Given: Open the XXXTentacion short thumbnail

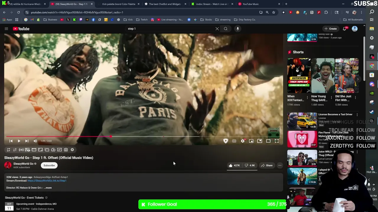Looking at the screenshot, I should (x=299, y=76).
